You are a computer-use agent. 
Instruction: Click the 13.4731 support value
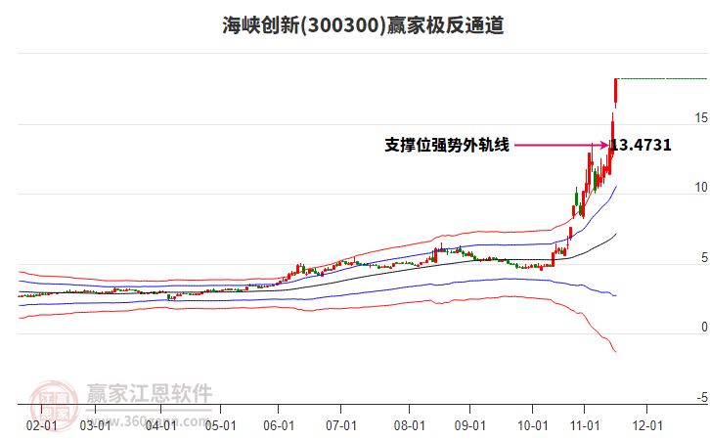[641, 145]
